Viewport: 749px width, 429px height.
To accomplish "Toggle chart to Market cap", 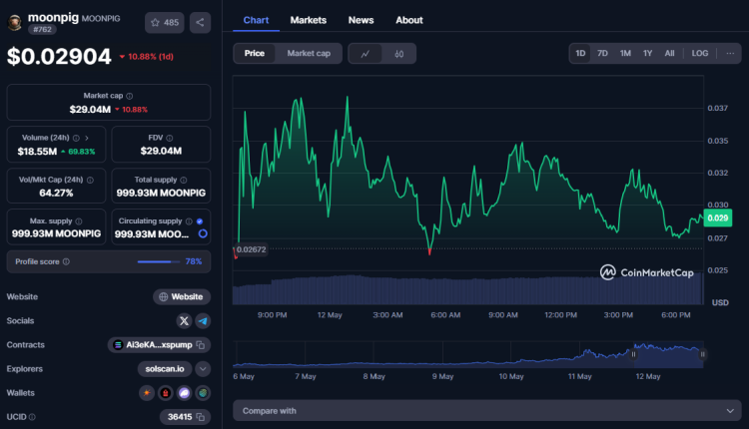I will 309,53.
